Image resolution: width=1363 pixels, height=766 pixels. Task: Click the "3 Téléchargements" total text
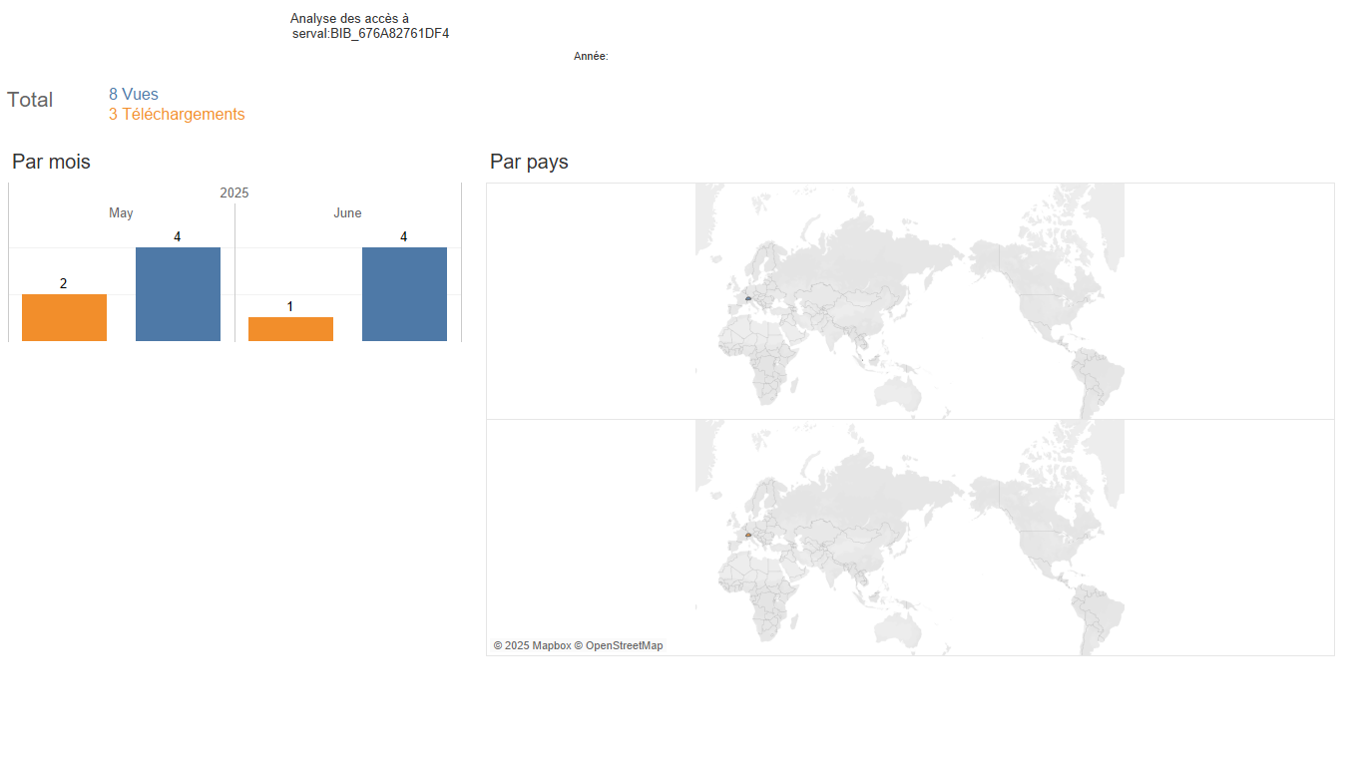pos(177,115)
